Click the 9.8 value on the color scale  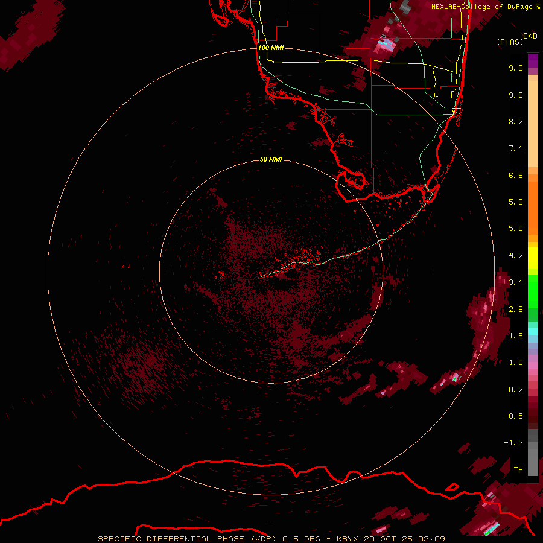pos(516,68)
